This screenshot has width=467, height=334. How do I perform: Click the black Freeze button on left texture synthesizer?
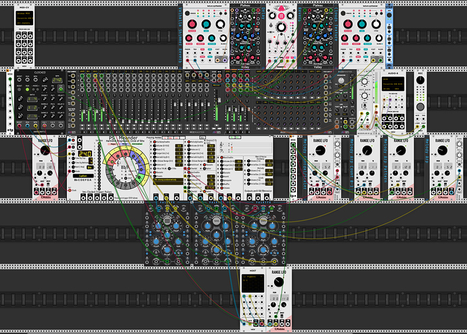(187, 14)
